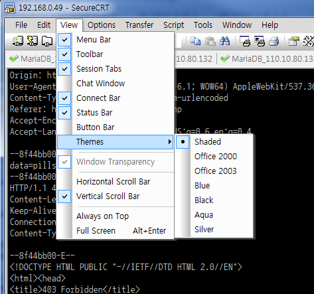Image resolution: width=314 pixels, height=294 pixels.
Task: Choose Full Screen from View menu
Action: coord(115,231)
